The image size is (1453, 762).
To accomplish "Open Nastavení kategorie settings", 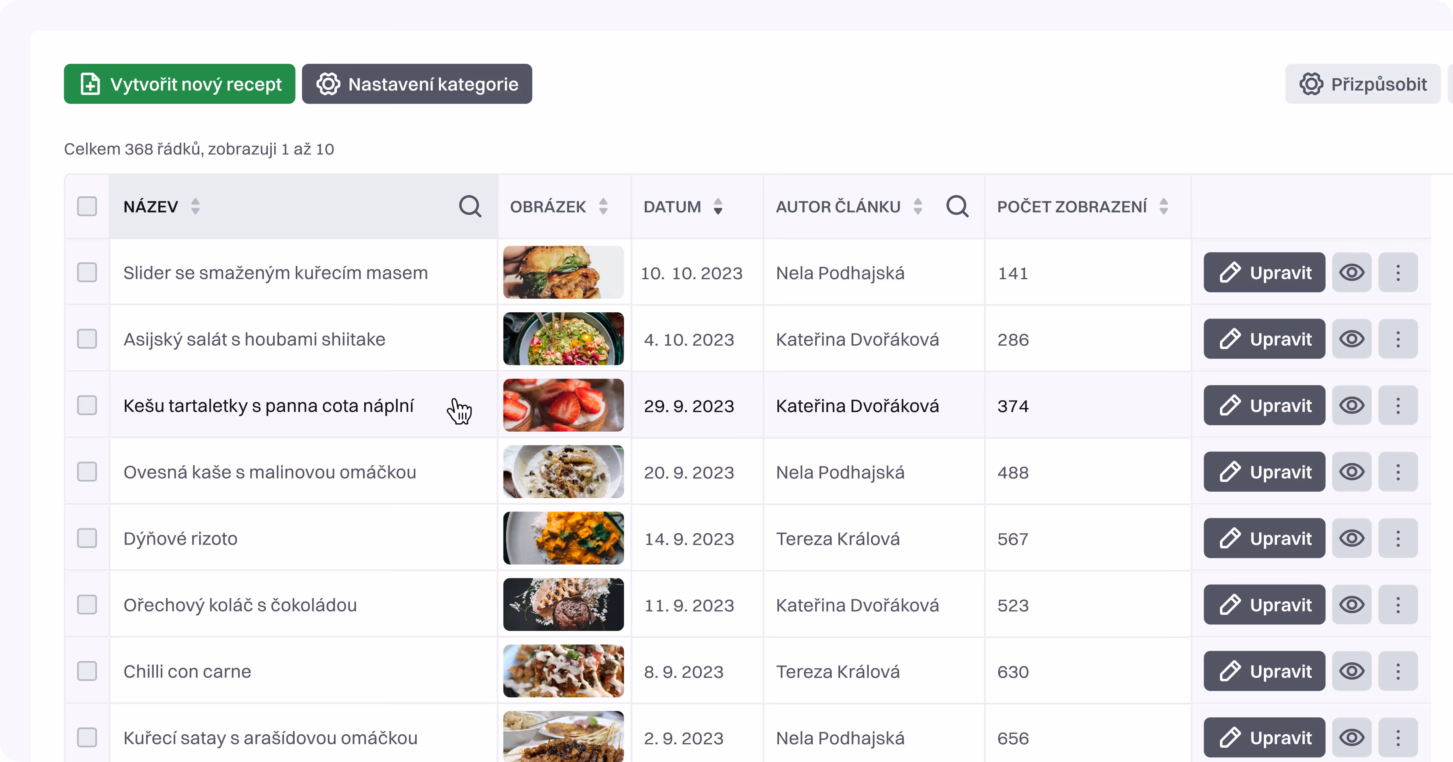I will (417, 84).
